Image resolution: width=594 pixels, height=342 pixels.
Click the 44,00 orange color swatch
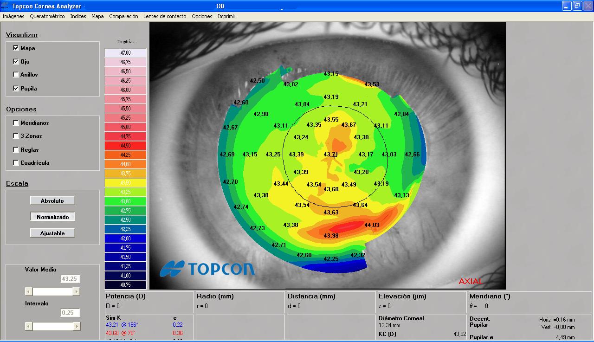coord(125,164)
